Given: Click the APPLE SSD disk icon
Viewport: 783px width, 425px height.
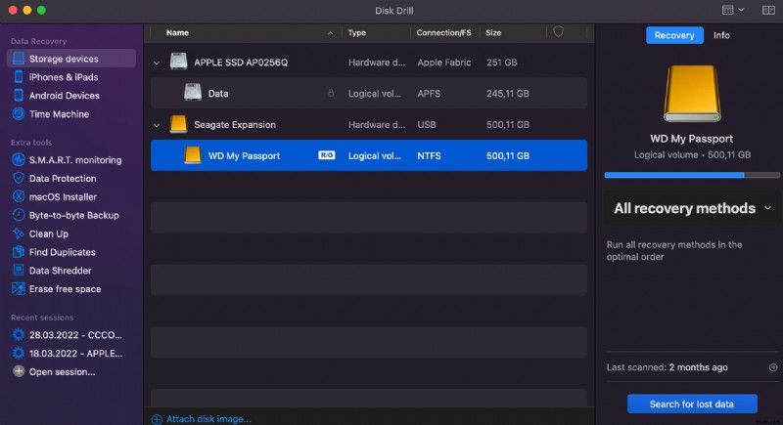Looking at the screenshot, I should tap(178, 62).
